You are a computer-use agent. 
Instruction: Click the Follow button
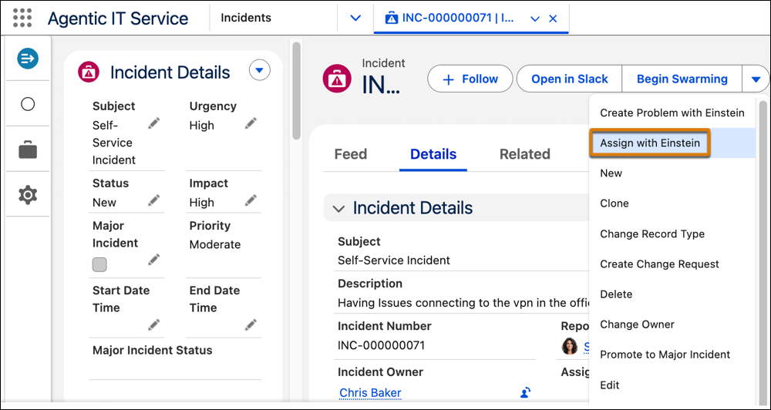pos(470,79)
